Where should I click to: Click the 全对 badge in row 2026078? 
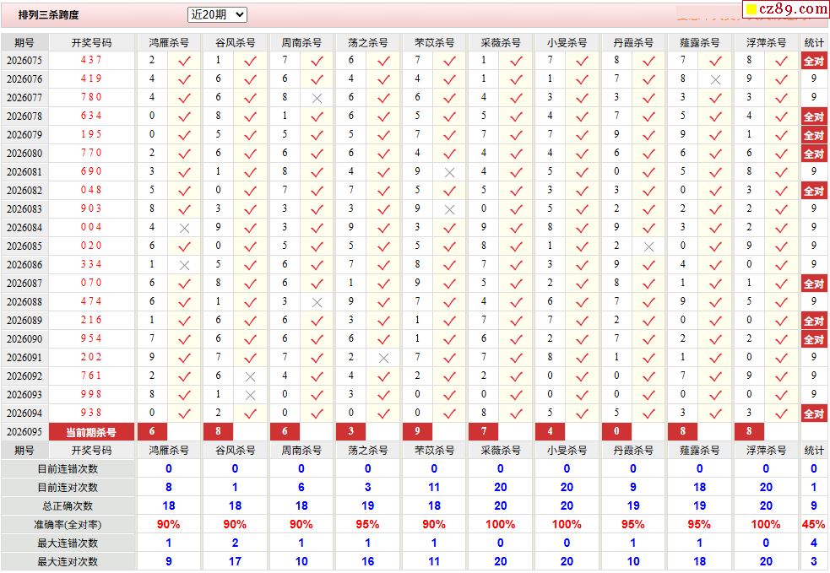click(814, 116)
